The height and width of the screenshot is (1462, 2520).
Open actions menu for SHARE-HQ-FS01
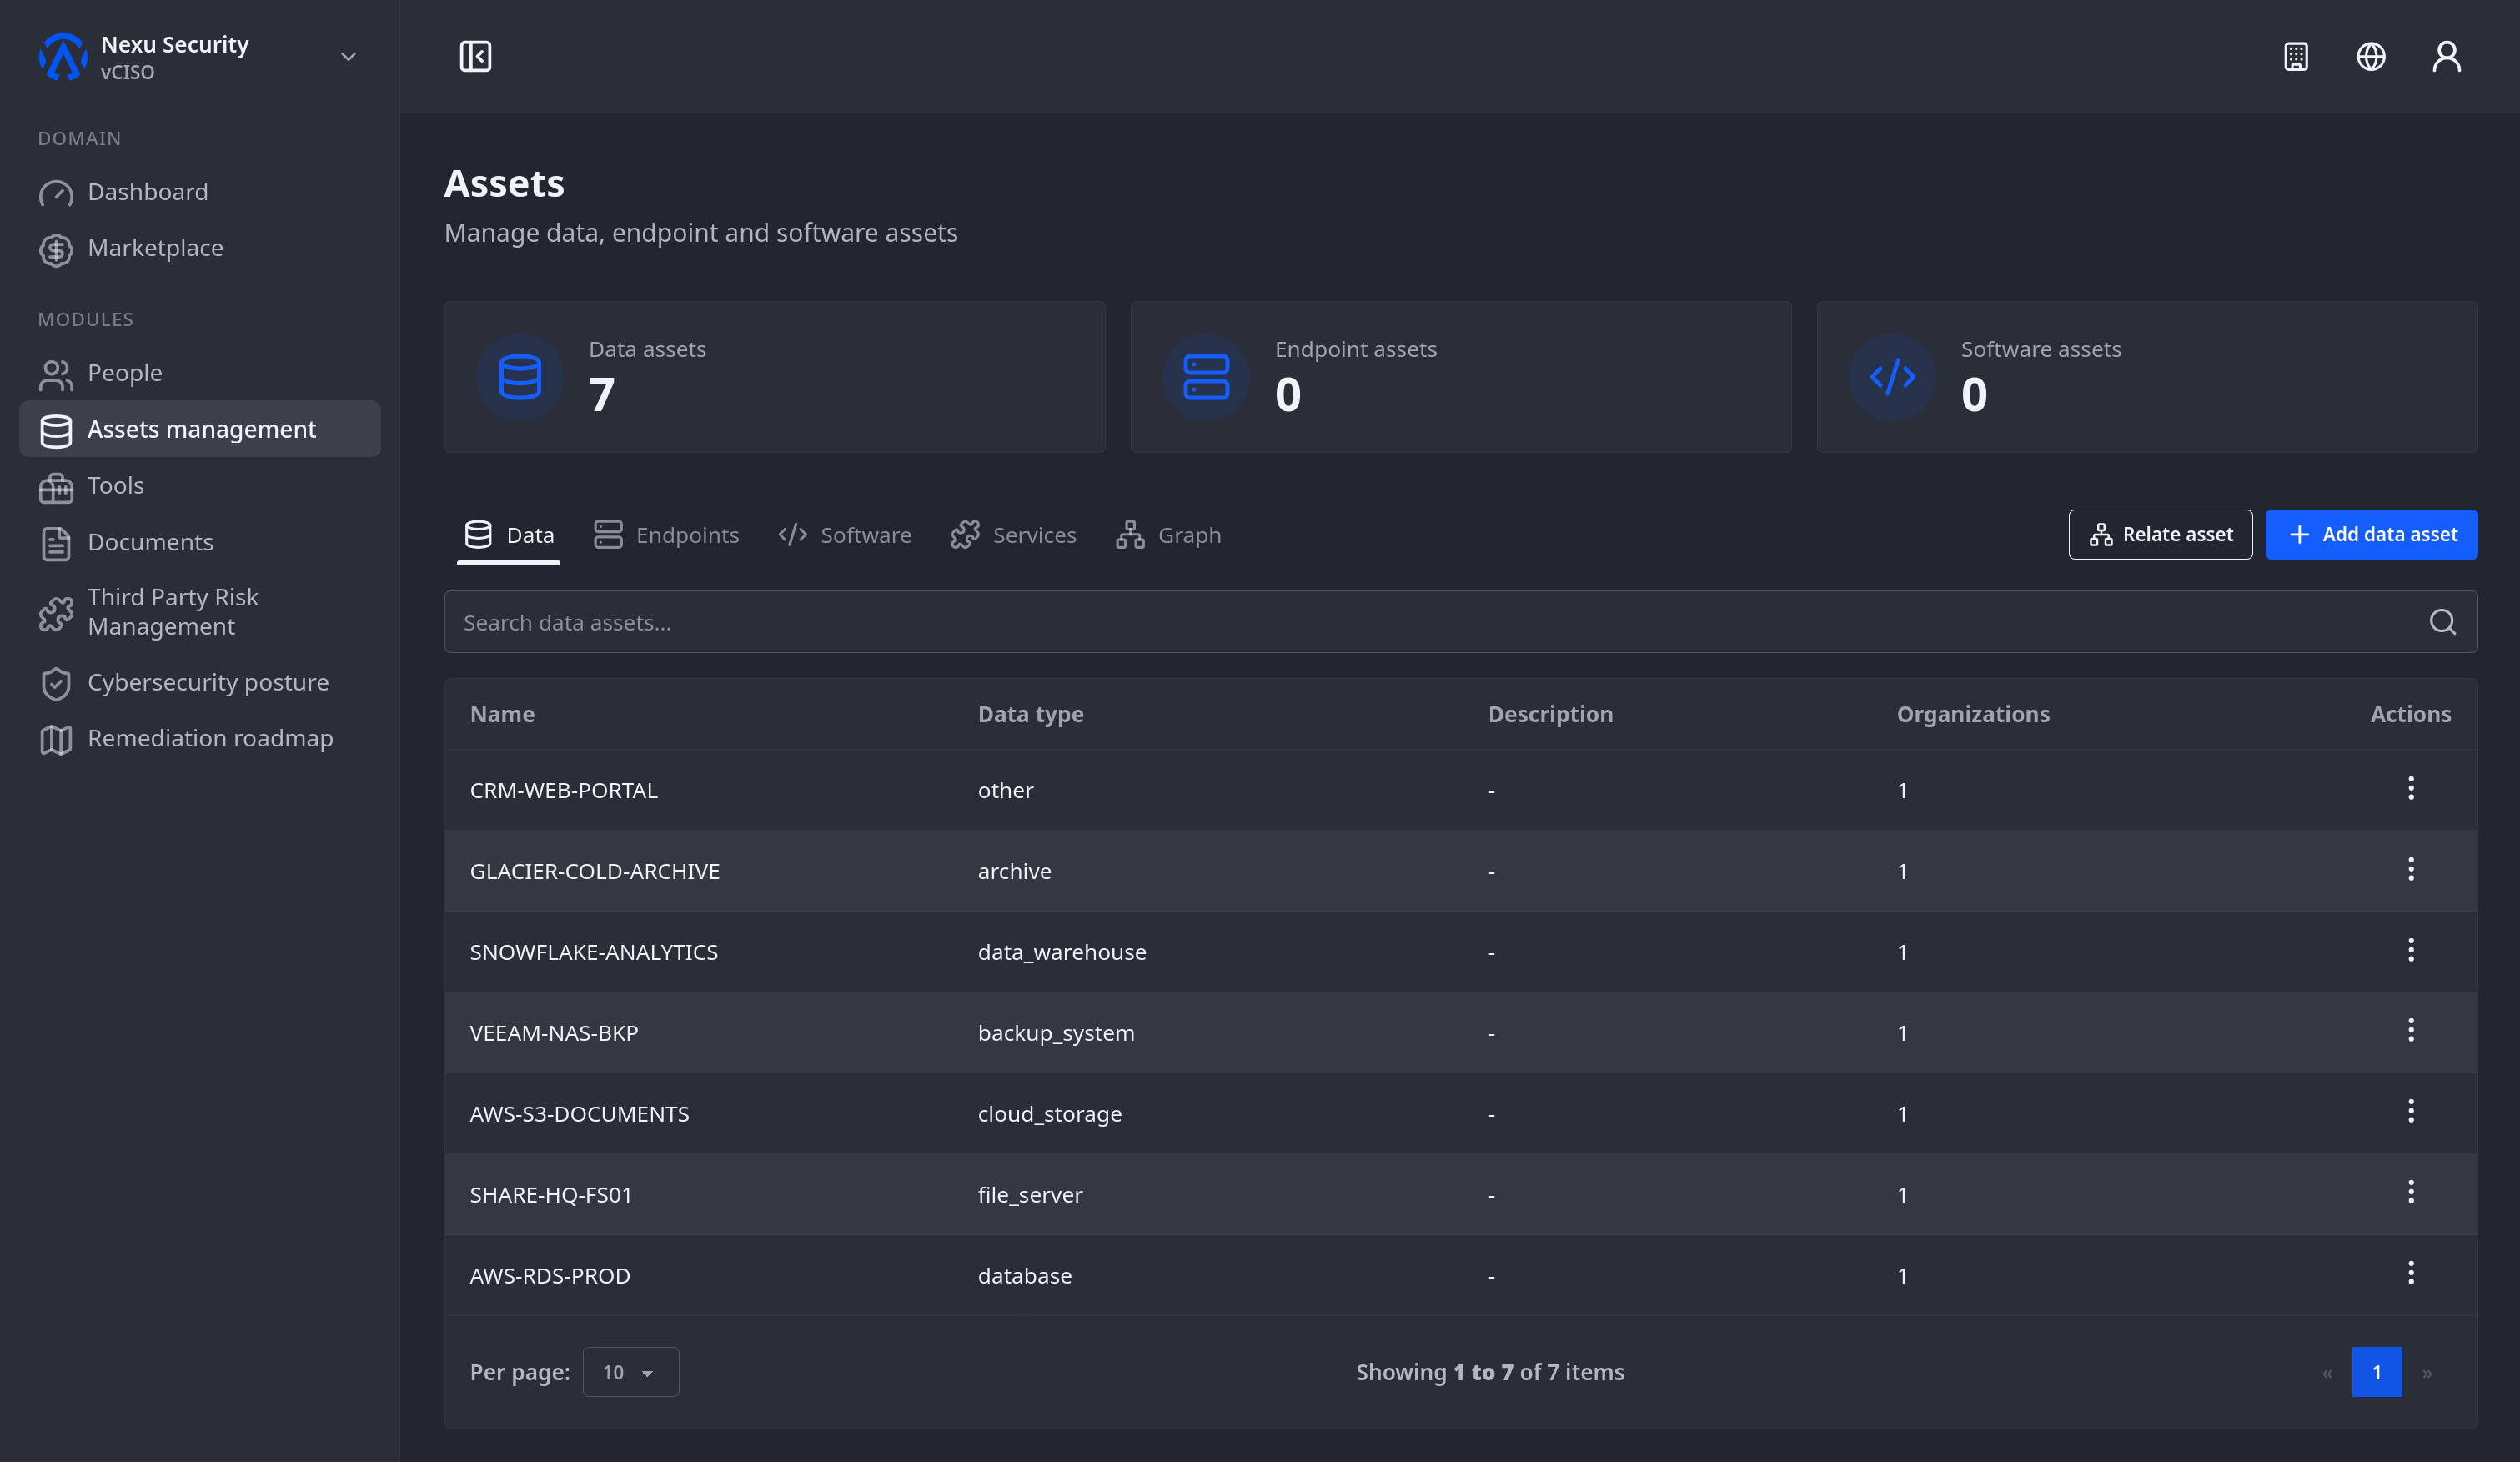2411,1192
